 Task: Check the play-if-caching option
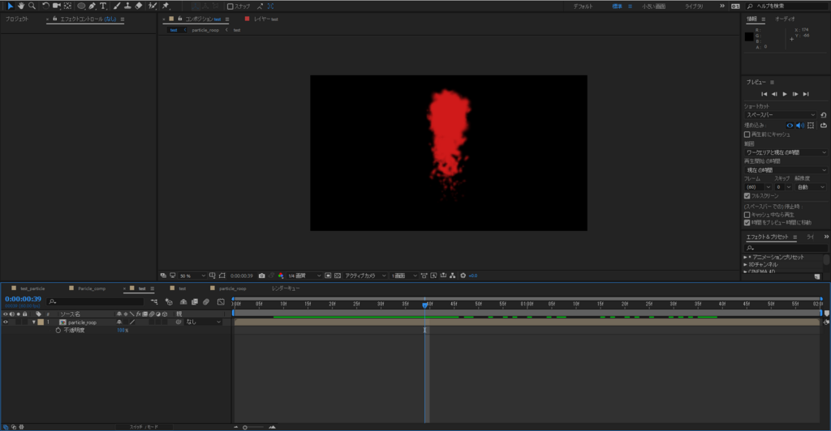click(x=747, y=215)
